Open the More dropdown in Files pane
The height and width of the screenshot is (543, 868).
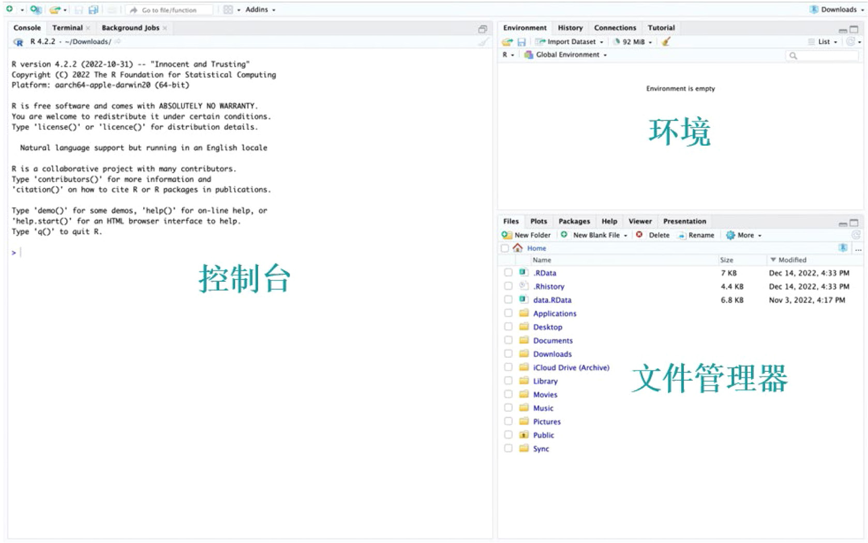coord(744,235)
